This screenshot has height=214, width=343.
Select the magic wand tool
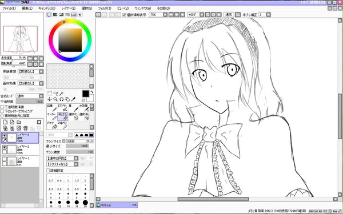pos(62,94)
